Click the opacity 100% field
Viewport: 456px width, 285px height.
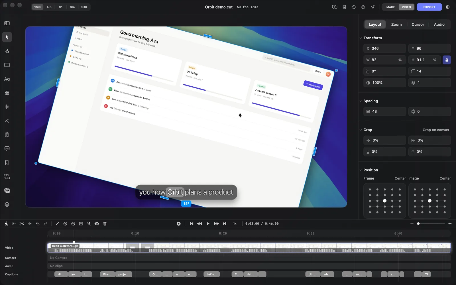click(384, 83)
